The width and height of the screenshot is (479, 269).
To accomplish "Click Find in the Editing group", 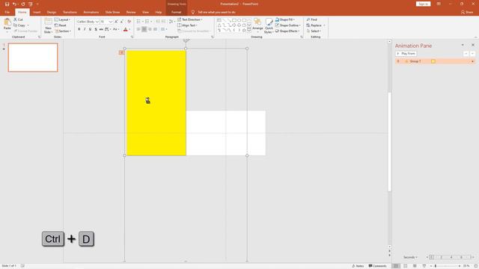I will click(312, 19).
